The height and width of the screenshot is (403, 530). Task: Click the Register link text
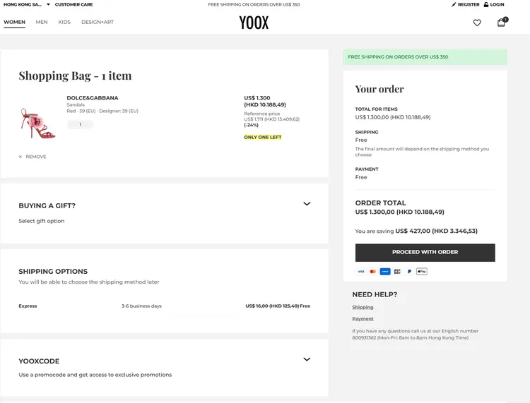tap(469, 4)
